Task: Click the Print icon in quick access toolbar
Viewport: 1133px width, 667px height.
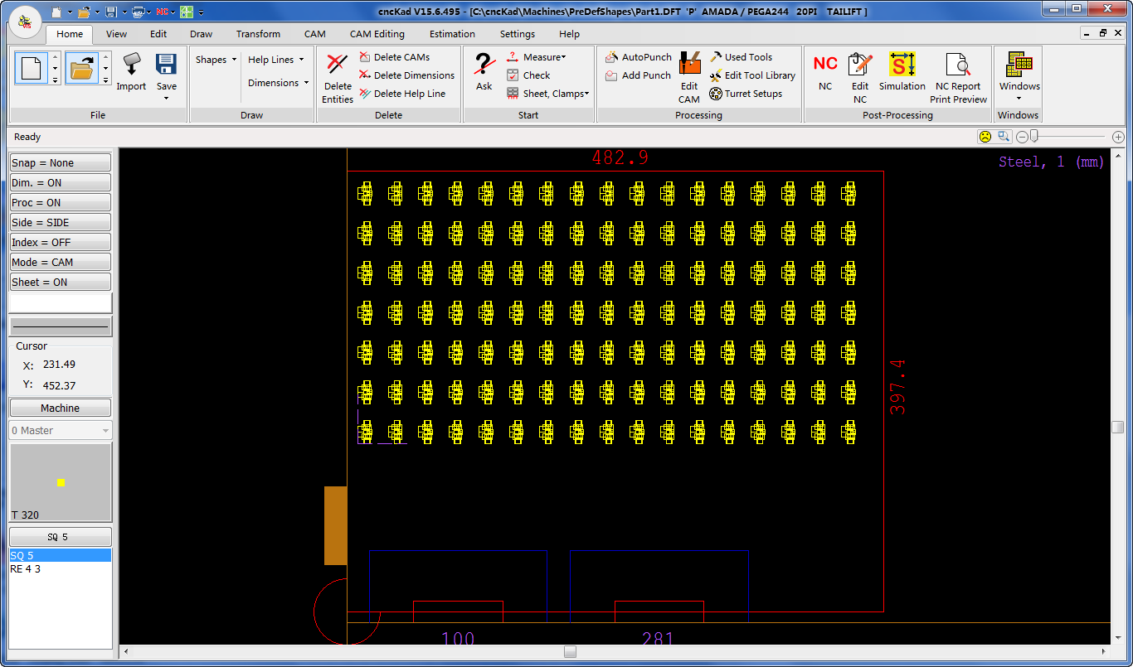Action: click(138, 12)
